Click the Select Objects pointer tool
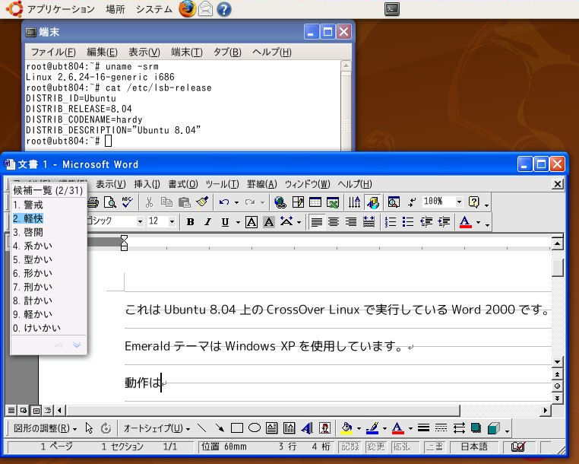Screen dimensions: 579x464 (x=89, y=428)
